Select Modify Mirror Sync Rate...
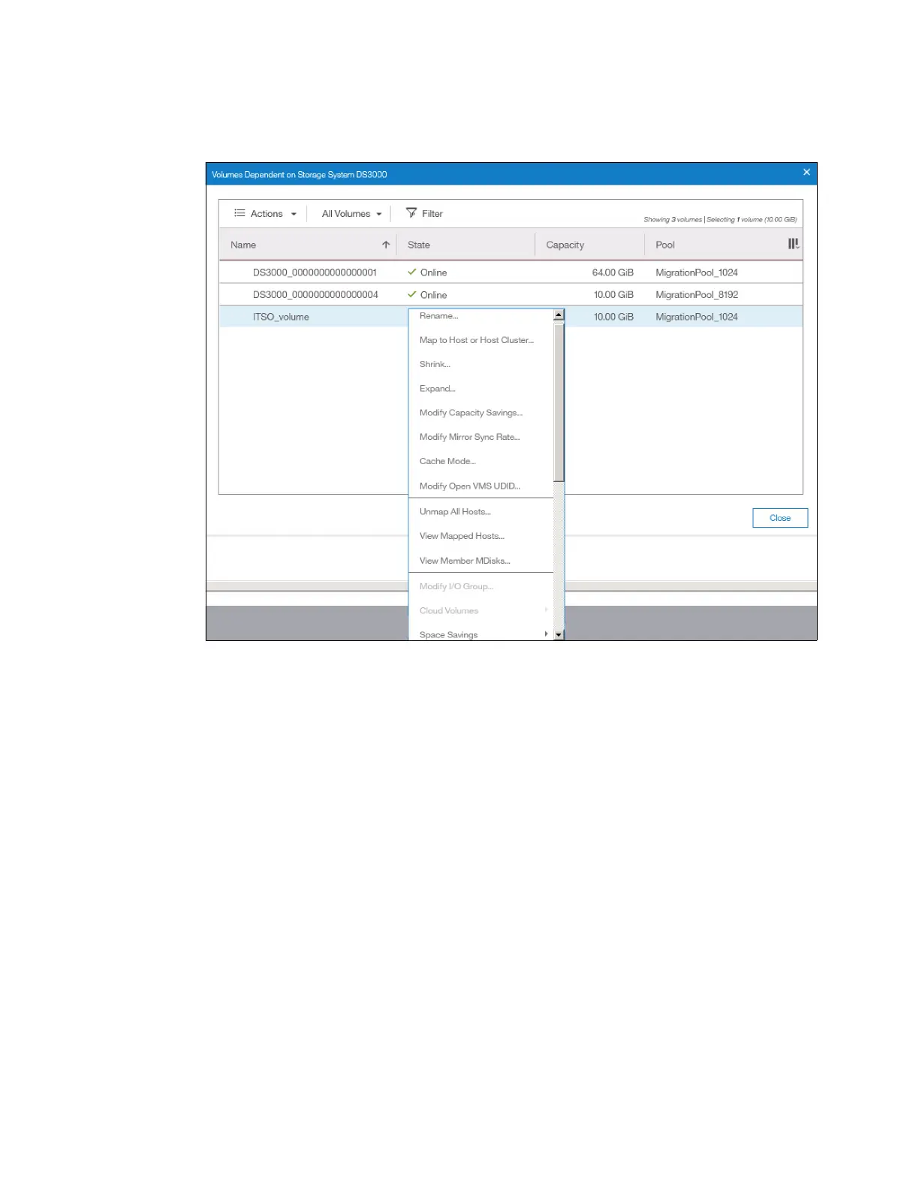Screen dimensions: 919x1189 [469, 437]
